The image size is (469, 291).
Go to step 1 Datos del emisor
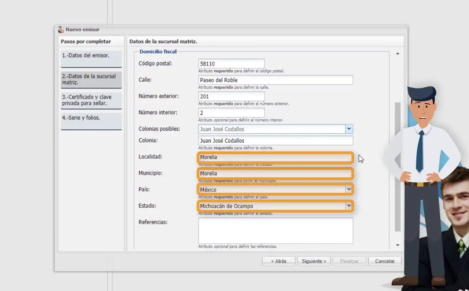pyautogui.click(x=91, y=59)
